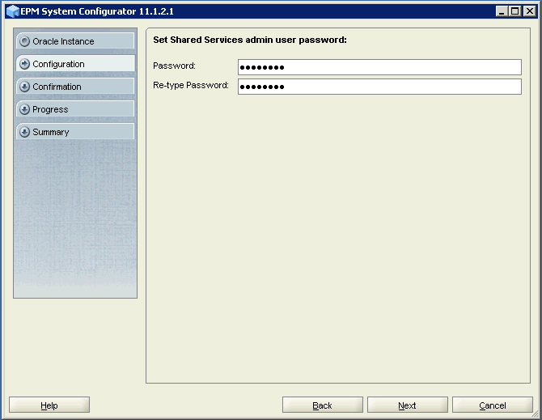The image size is (542, 420).
Task: Click the window title 'EPM System Configurator 11.1.2.1'
Action: point(97,11)
